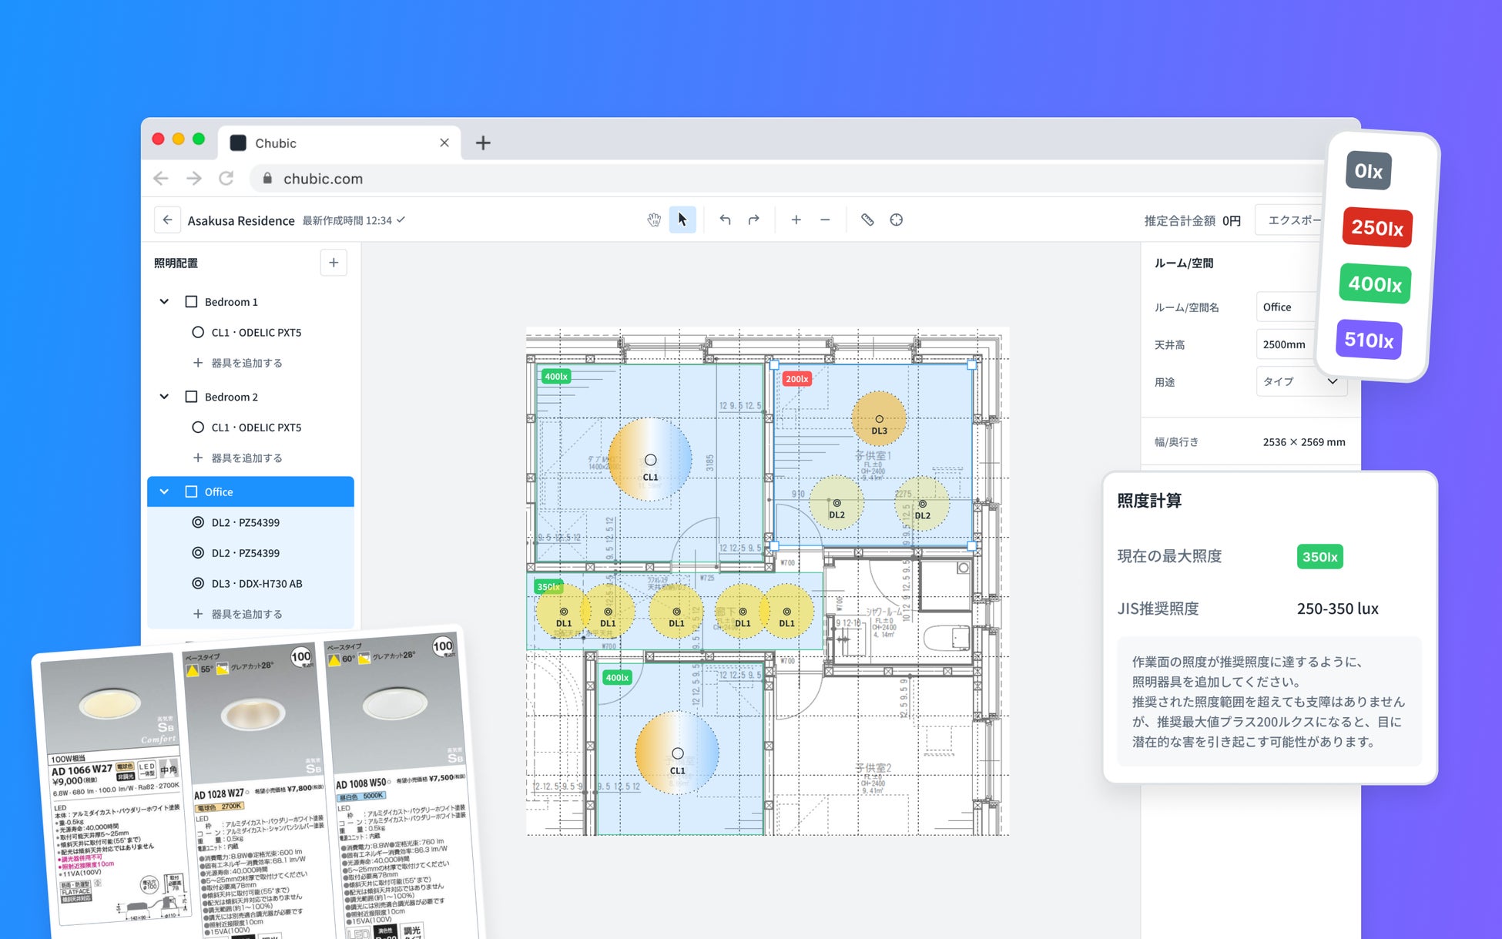Click the target crosshair tool icon
Screen dimensions: 1502x939
tap(897, 220)
